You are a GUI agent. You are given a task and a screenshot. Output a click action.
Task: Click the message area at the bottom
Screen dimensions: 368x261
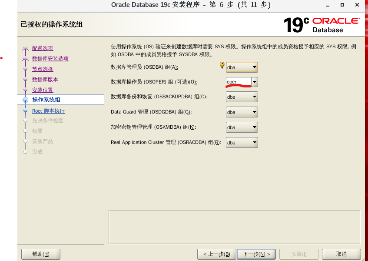pyautogui.click(x=234, y=227)
